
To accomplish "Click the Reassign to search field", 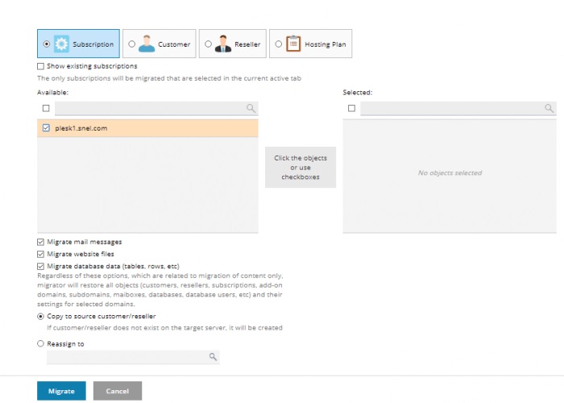I will [x=133, y=357].
